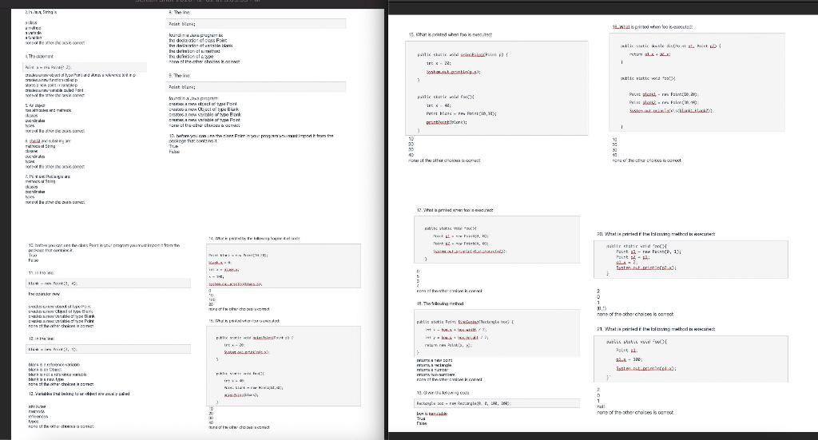Image resolution: width=818 pixels, height=440 pixels.
Task: Select answer 'null' under question 21
Action: (x=601, y=406)
